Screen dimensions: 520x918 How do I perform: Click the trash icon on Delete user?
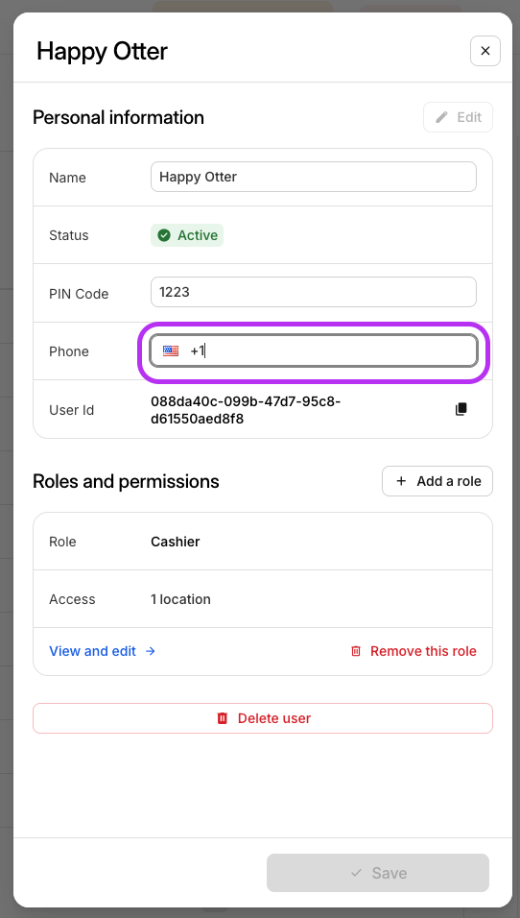pyautogui.click(x=223, y=718)
